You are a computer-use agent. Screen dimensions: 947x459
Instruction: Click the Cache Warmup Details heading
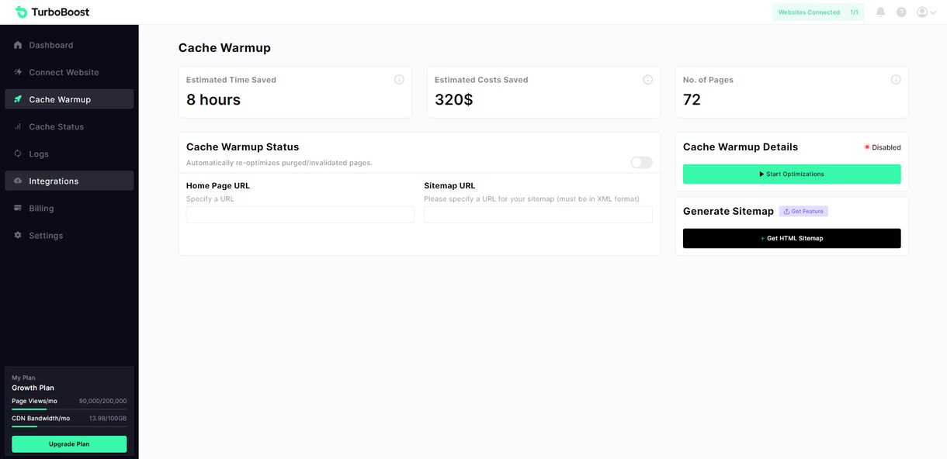pos(741,147)
